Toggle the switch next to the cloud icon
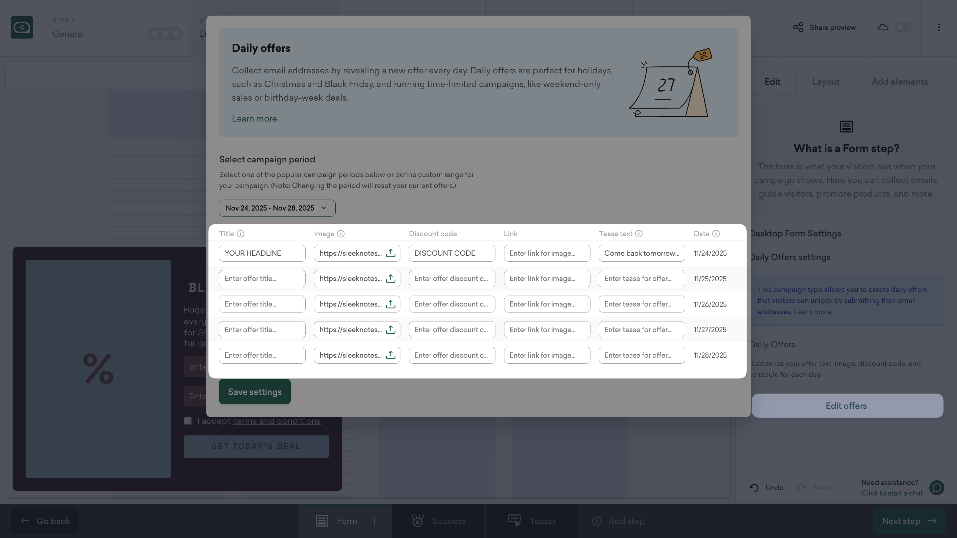The image size is (957, 538). (x=903, y=28)
